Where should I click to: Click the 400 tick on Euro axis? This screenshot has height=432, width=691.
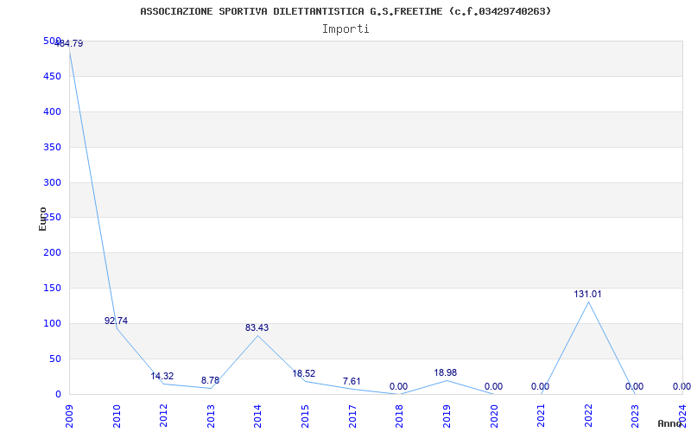[52, 111]
